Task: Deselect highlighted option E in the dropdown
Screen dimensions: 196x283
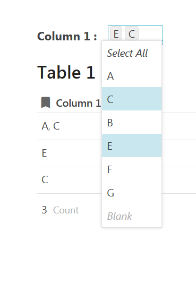Action: (132, 145)
